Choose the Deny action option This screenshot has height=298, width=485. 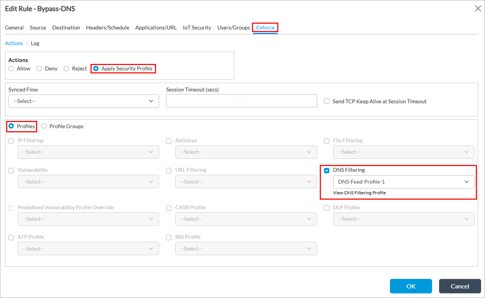39,69
